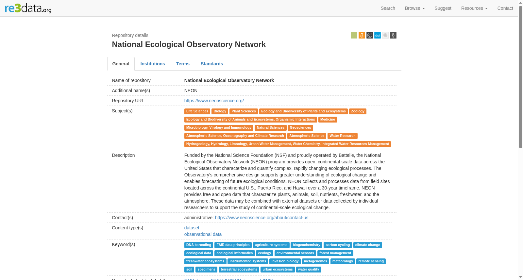Click the section sign policy icon
523x280 pixels.
click(393, 35)
